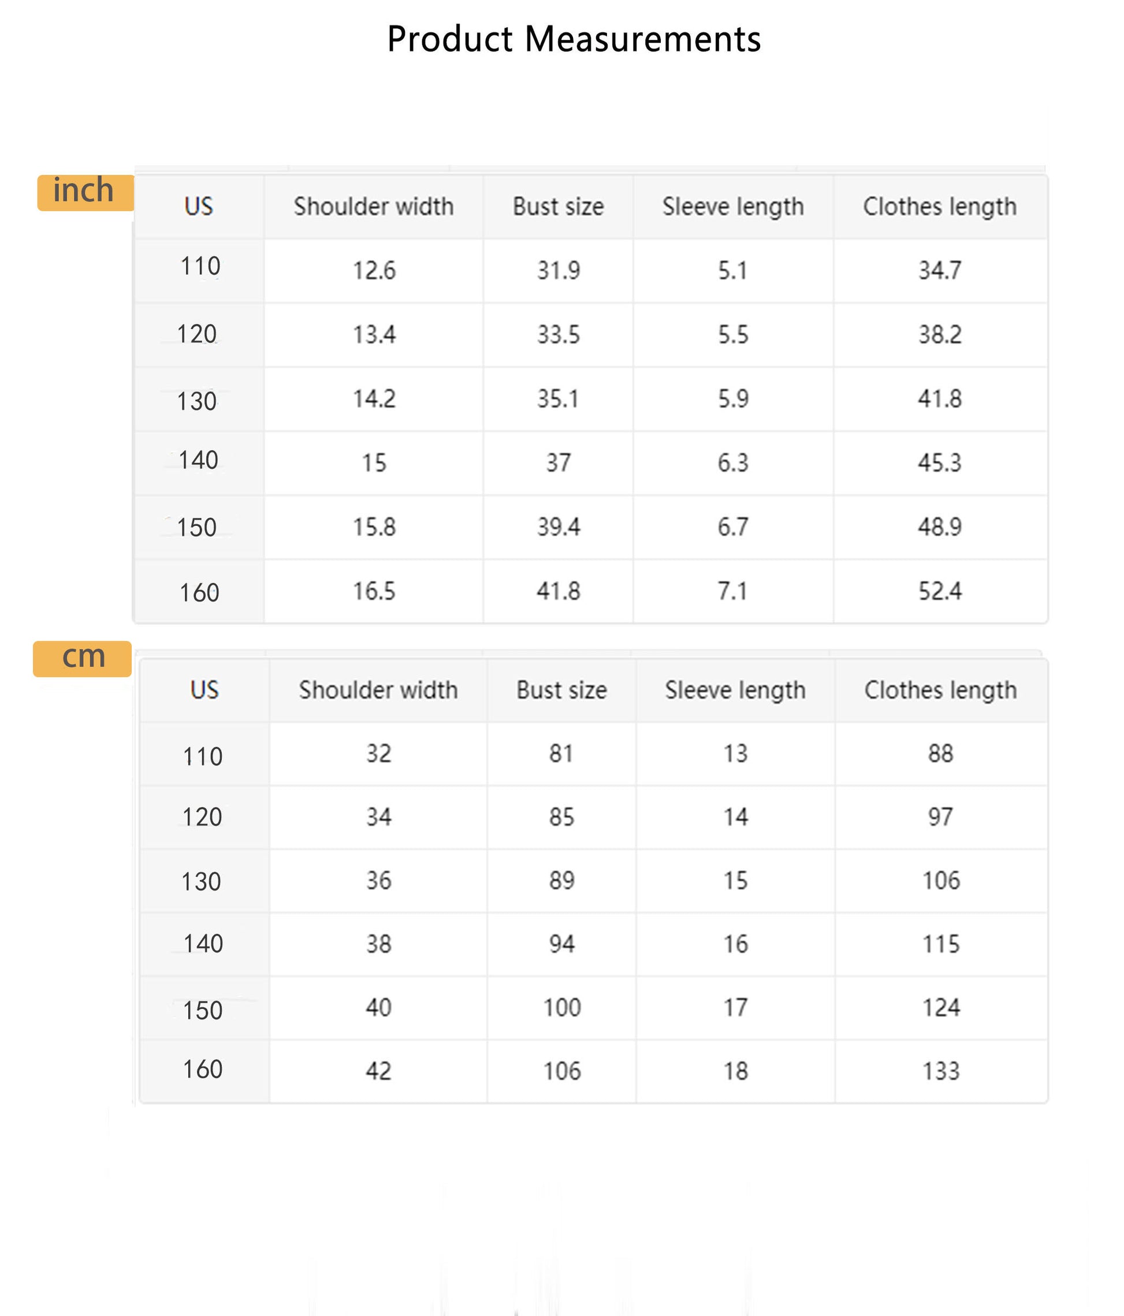Select the 32 shoulder width cell

point(378,753)
